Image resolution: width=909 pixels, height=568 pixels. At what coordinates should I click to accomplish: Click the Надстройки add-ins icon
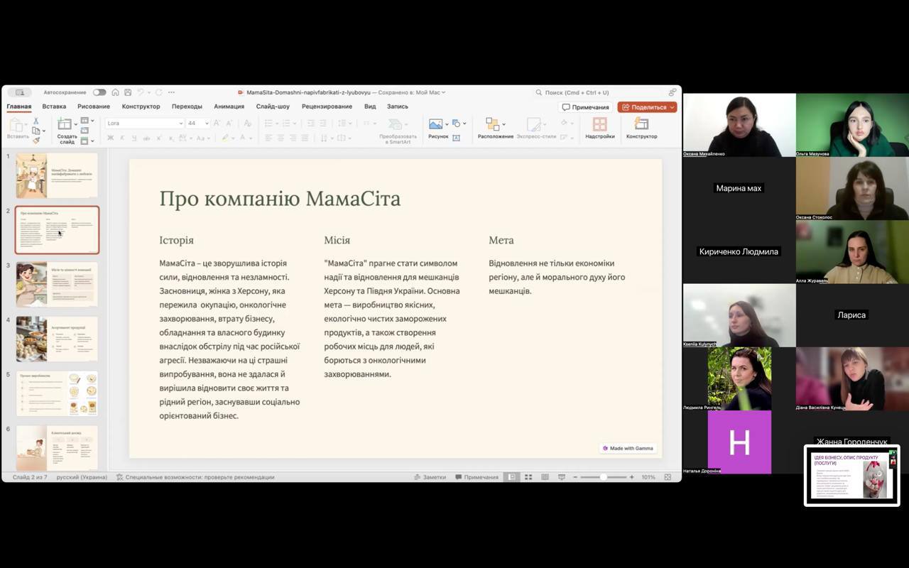[x=599, y=124]
